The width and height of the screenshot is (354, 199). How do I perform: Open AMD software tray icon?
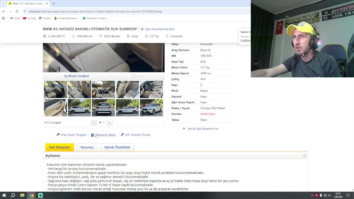316,195
